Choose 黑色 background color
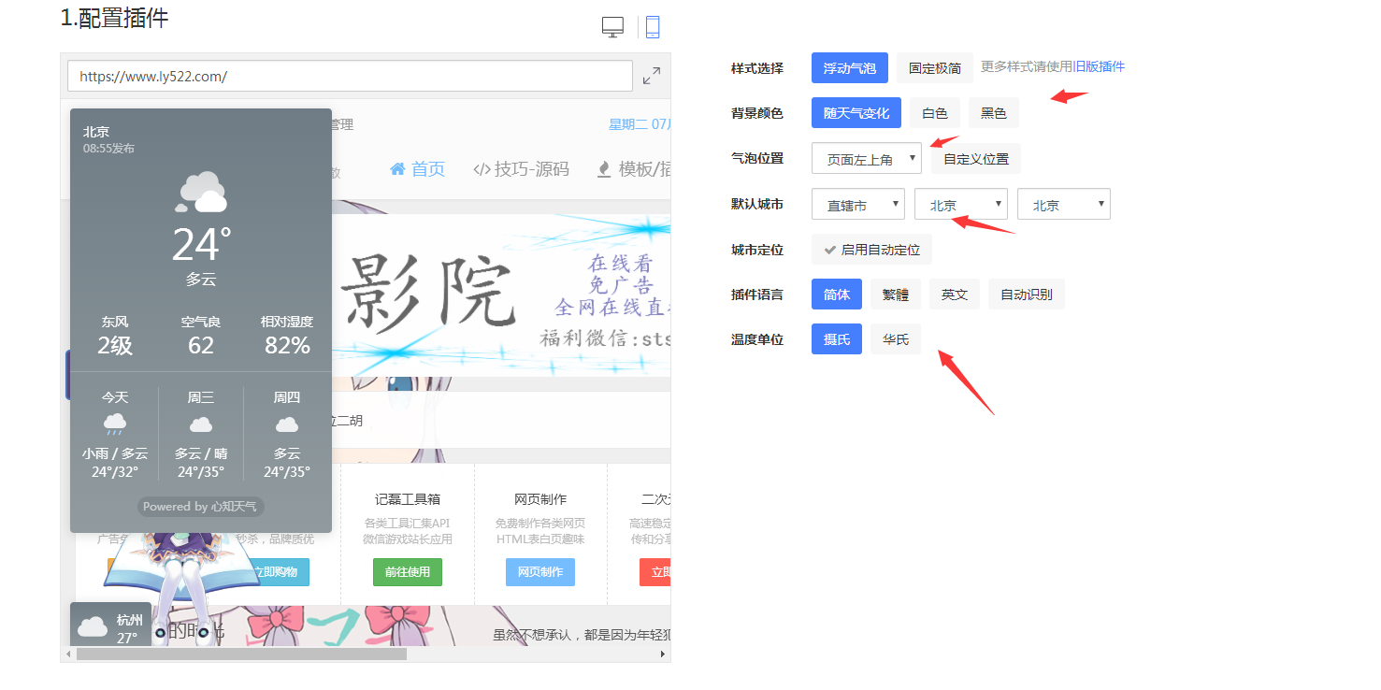 pos(993,113)
